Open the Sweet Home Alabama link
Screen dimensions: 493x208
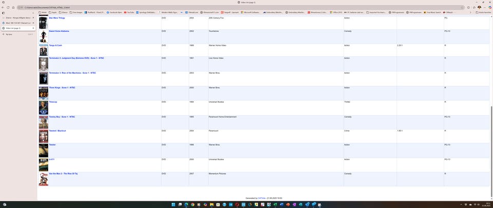(x=59, y=31)
